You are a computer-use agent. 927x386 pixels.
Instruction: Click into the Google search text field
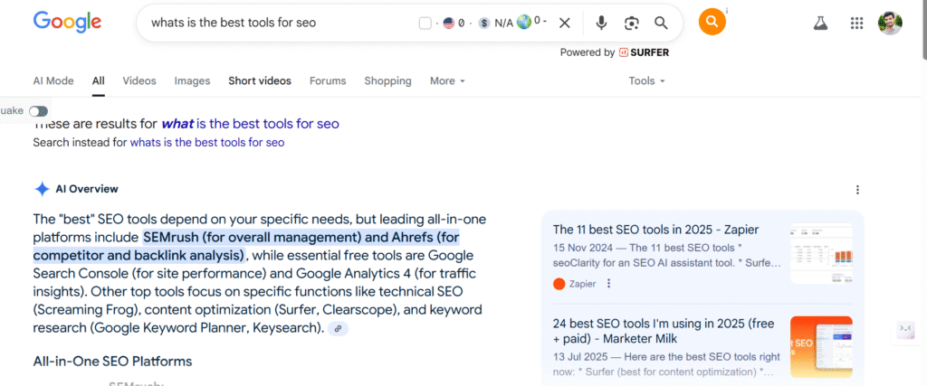pyautogui.click(x=272, y=24)
